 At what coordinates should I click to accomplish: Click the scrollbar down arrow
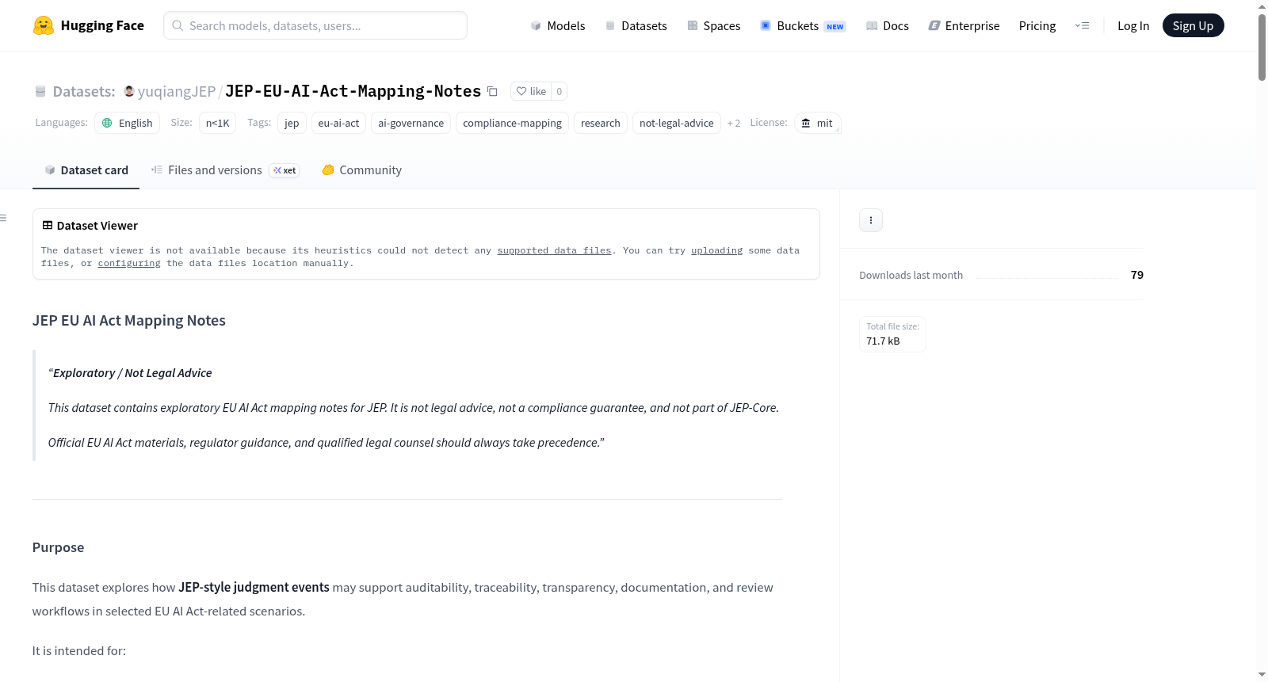pyautogui.click(x=1262, y=675)
